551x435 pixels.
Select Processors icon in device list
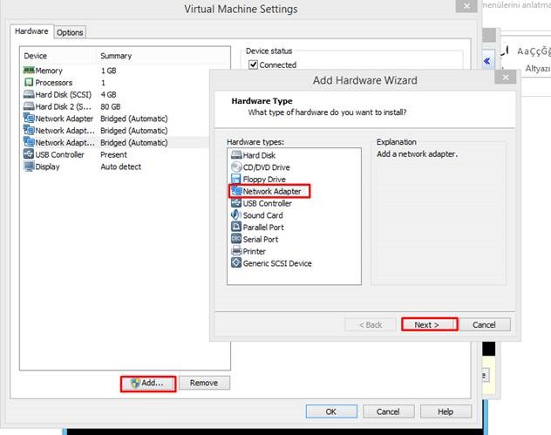coord(29,82)
